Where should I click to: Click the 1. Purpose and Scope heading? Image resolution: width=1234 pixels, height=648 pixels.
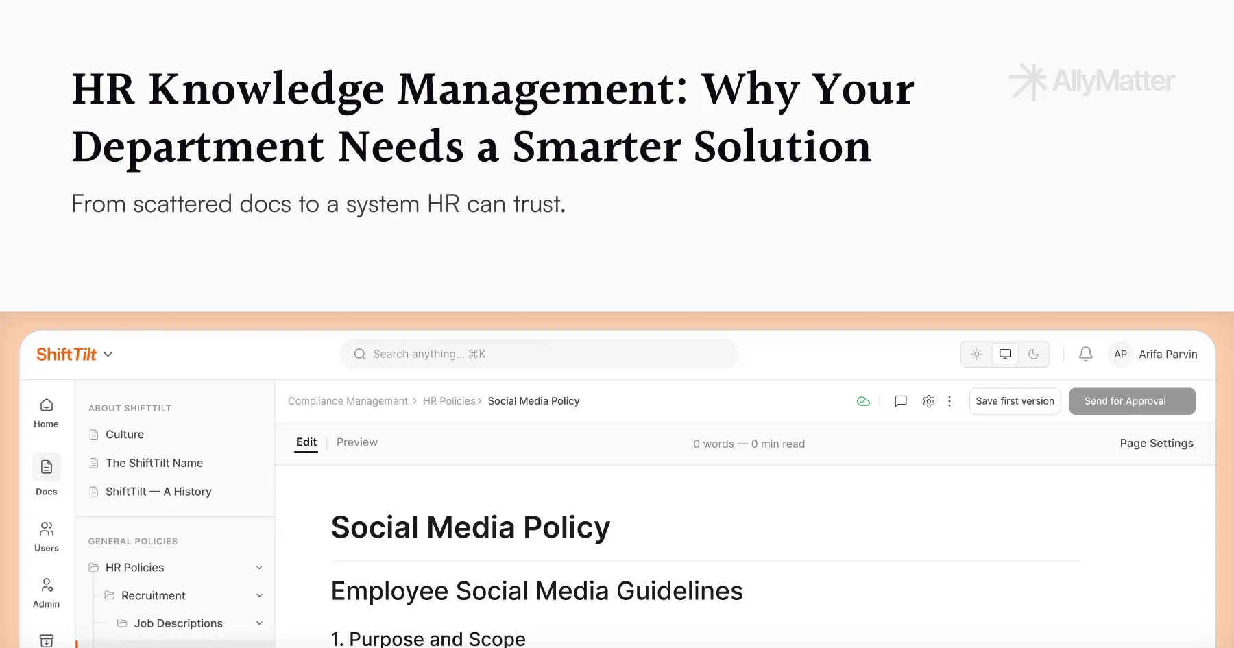click(428, 638)
